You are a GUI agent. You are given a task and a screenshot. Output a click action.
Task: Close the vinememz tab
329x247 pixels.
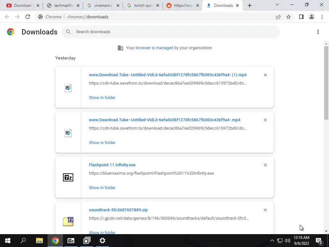tap(118, 5)
